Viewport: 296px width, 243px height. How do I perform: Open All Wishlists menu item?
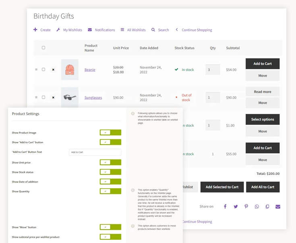point(136,30)
